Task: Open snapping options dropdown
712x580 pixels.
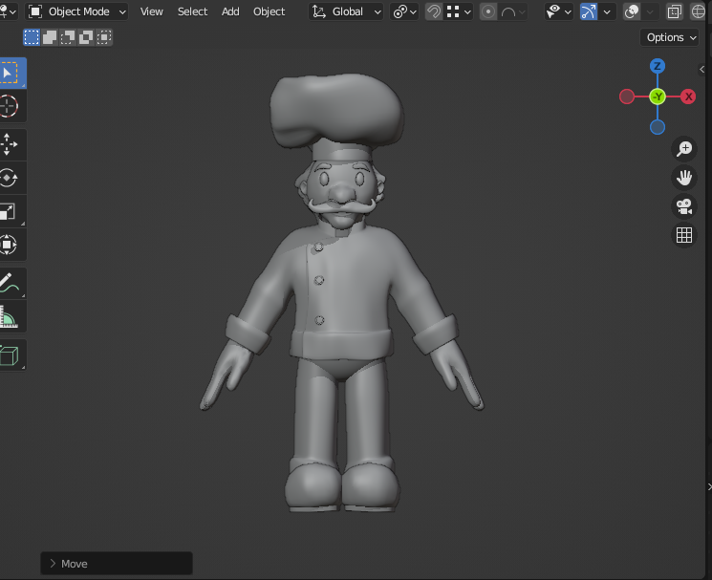Action: click(458, 11)
